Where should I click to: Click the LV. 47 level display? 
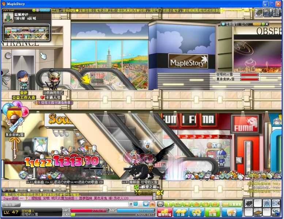point(11,212)
